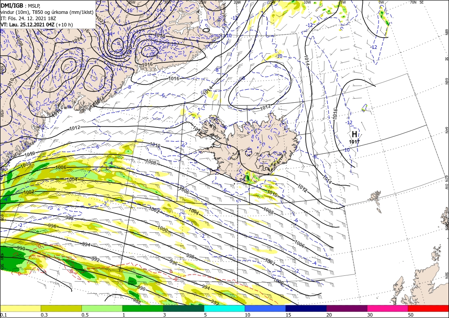Click the '10' legend value
Image resolution: width=449 pixels, height=318 pixels.
(x=247, y=315)
